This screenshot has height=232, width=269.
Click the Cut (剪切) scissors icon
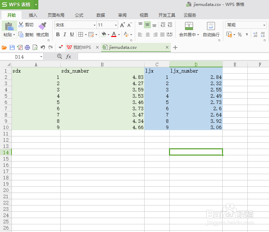coord(21,24)
